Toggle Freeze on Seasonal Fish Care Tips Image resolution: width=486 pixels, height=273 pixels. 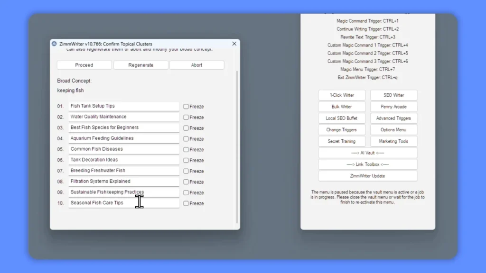[185, 203]
